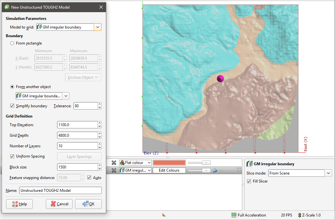Click the faded back faces triangle icon
Viewport: 335px width, 220px height.
tap(221, 170)
